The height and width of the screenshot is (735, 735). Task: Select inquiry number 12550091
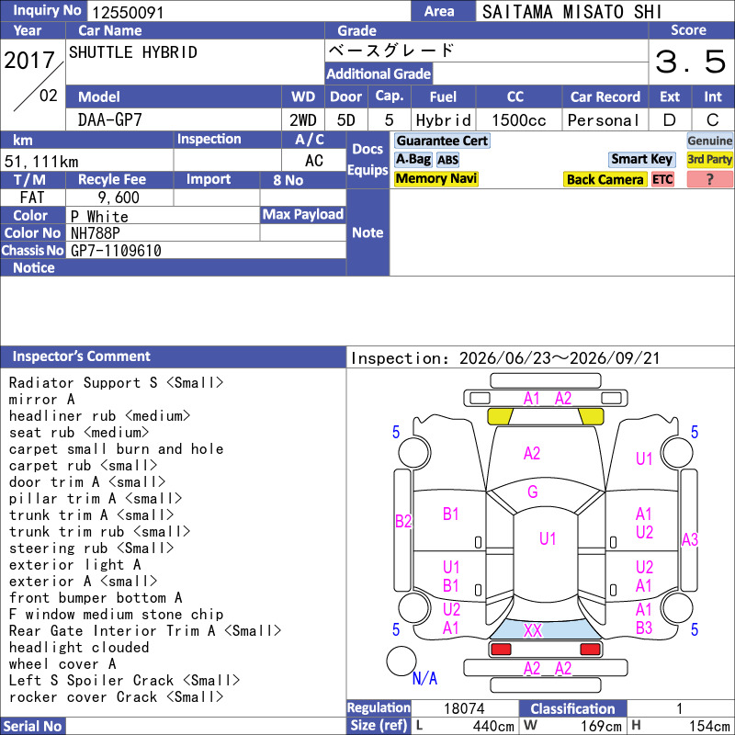[x=128, y=13]
